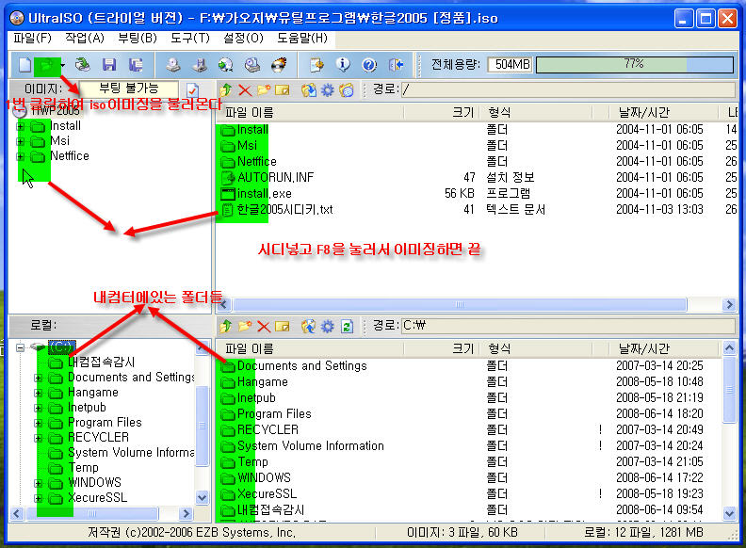This screenshot has width=746, height=548.
Task: Expand the Program Files tree node
Action: point(38,423)
